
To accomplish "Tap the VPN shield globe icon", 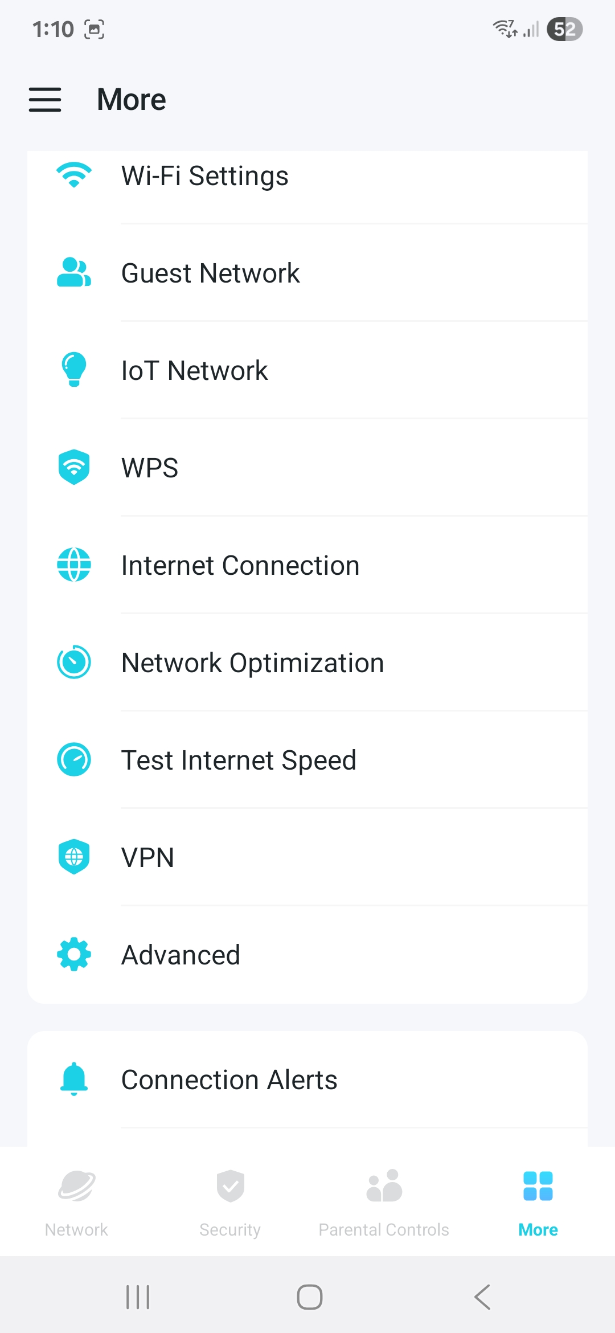I will (x=74, y=857).
